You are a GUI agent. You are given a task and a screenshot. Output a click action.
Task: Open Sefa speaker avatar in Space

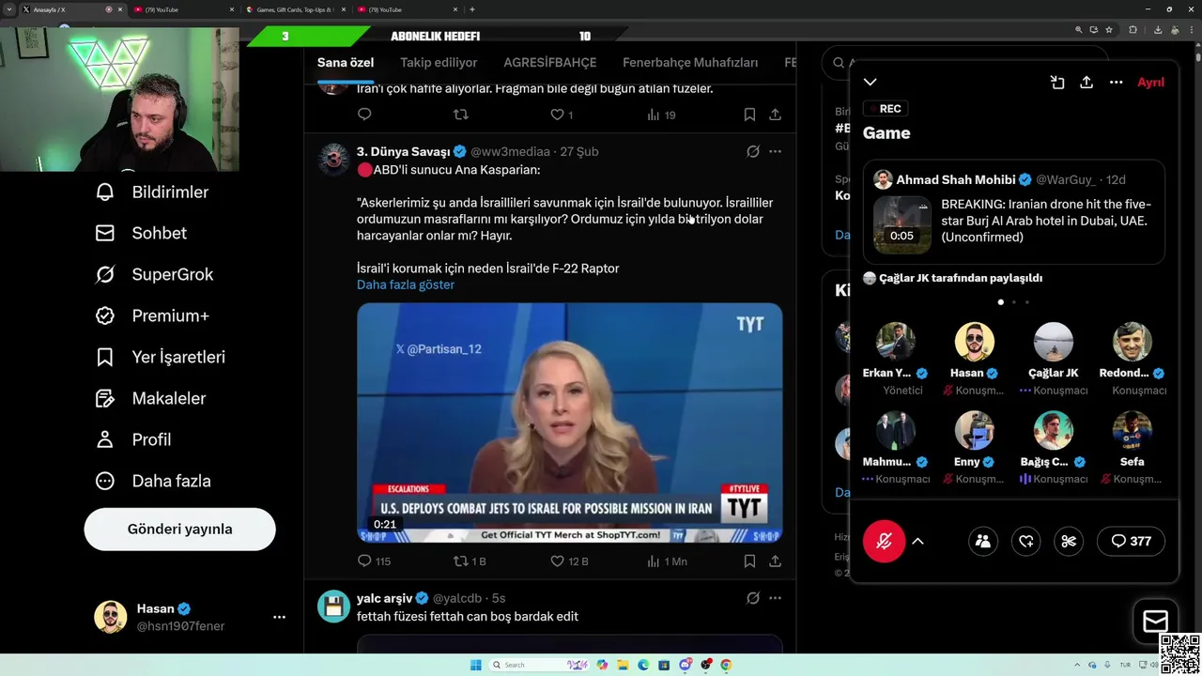[1132, 431]
